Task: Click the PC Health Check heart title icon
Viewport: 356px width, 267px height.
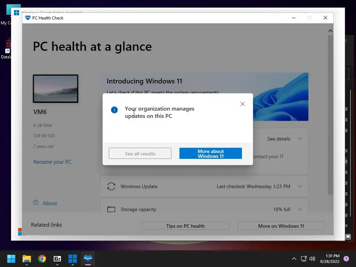Action: point(28,18)
